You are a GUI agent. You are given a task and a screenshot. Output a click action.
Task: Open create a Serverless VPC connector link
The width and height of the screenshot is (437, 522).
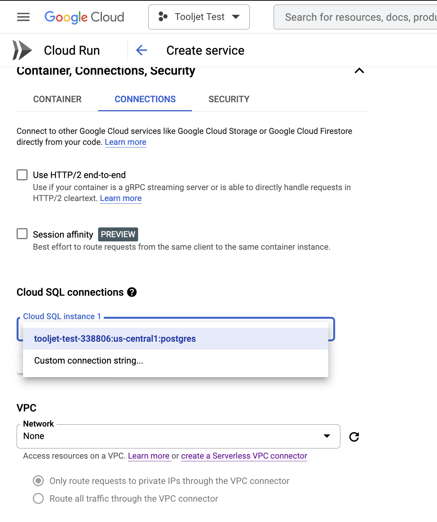(244, 456)
